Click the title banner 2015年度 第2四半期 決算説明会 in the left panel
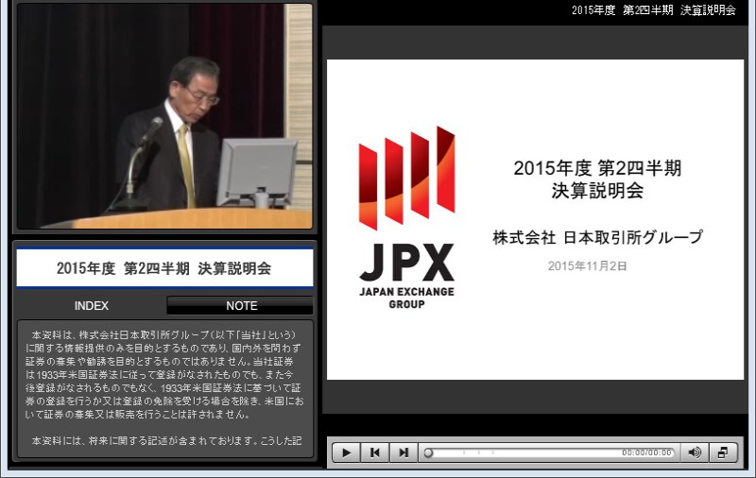Screen dimensions: 756x478 (x=164, y=268)
